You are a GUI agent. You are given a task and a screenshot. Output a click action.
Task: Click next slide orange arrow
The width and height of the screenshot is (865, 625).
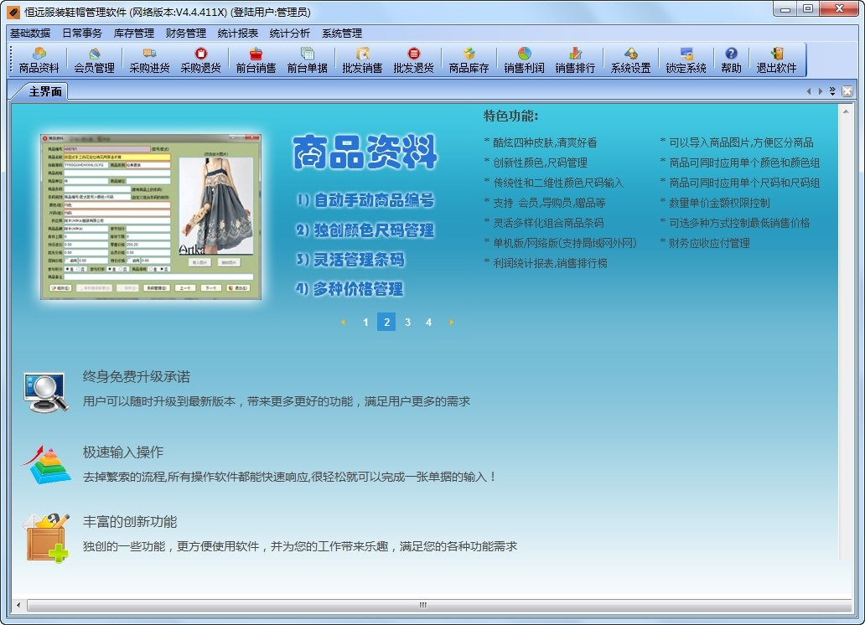click(451, 323)
